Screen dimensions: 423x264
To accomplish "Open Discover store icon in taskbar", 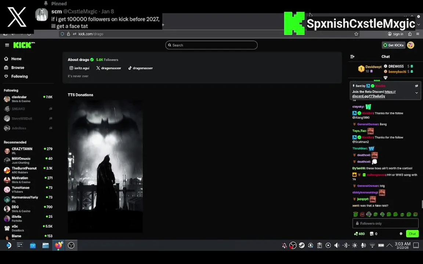I will tap(33, 245).
